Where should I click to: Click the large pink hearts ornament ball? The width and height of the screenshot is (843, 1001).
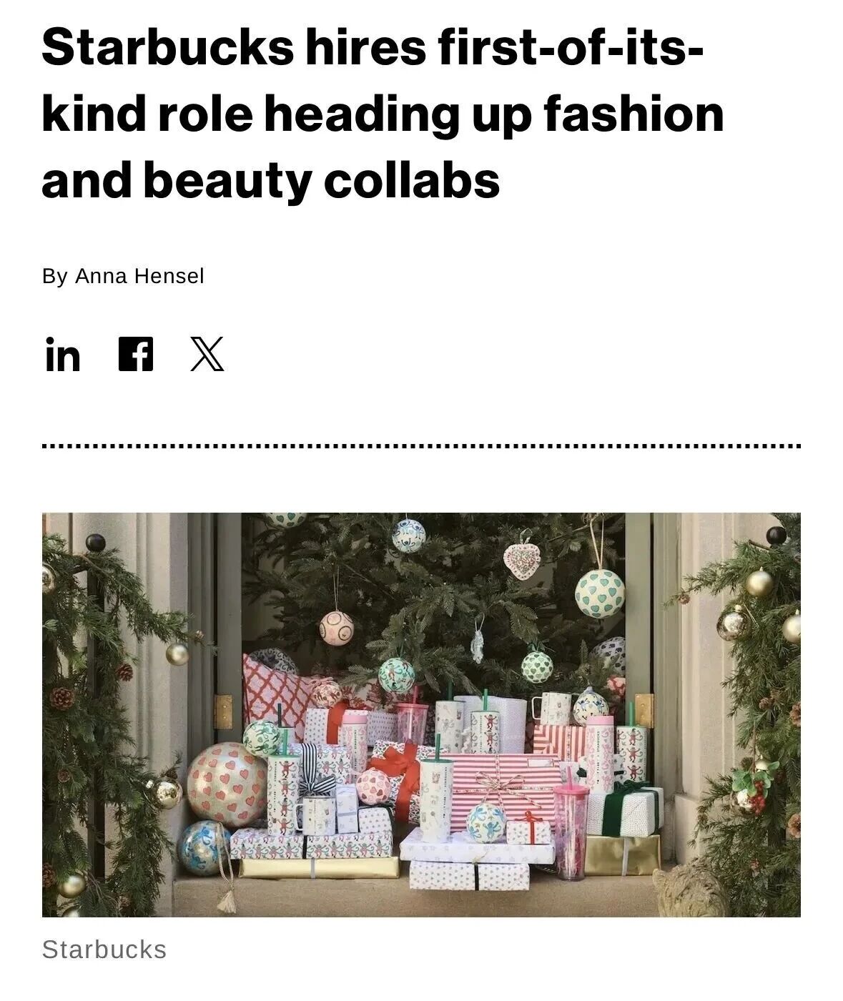pos(227,784)
